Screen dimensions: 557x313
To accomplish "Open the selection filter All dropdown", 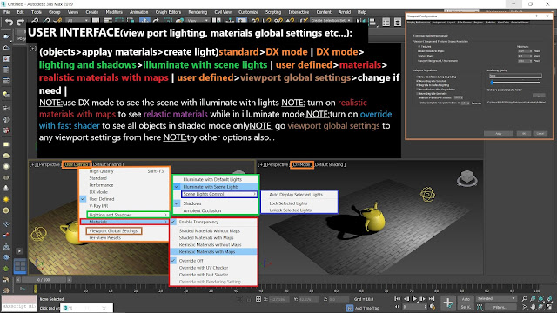I will click(77, 21).
